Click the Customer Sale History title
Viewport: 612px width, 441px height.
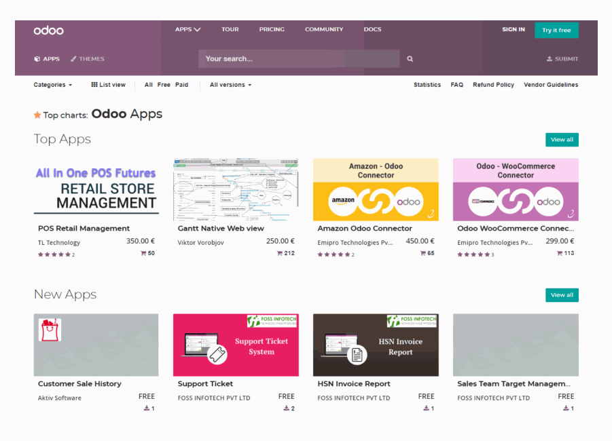(x=79, y=384)
